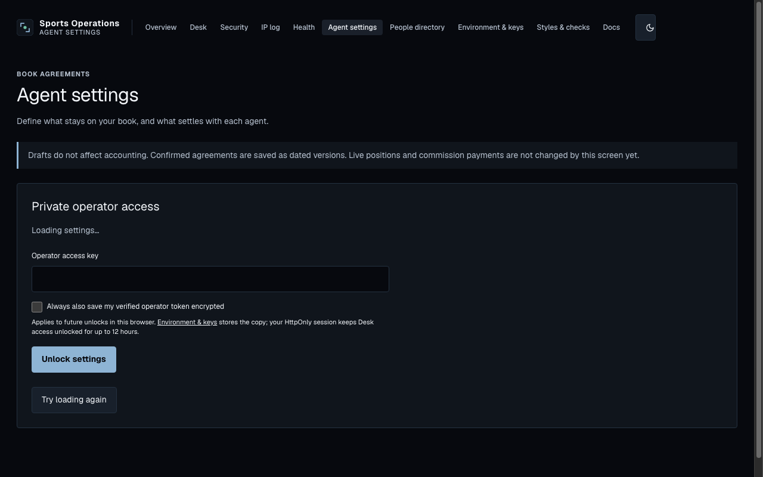
Task: Select the Agent settings nav item
Action: click(x=352, y=27)
